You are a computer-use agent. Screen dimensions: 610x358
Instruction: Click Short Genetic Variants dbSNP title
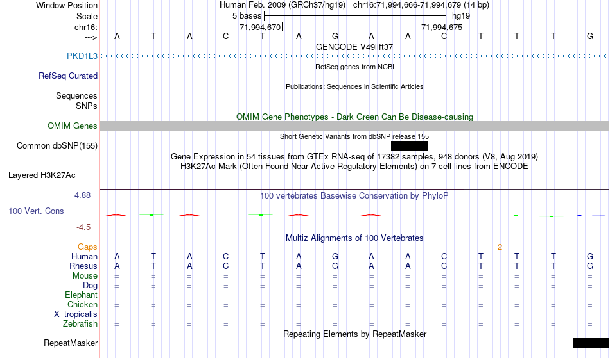pyautogui.click(x=354, y=136)
